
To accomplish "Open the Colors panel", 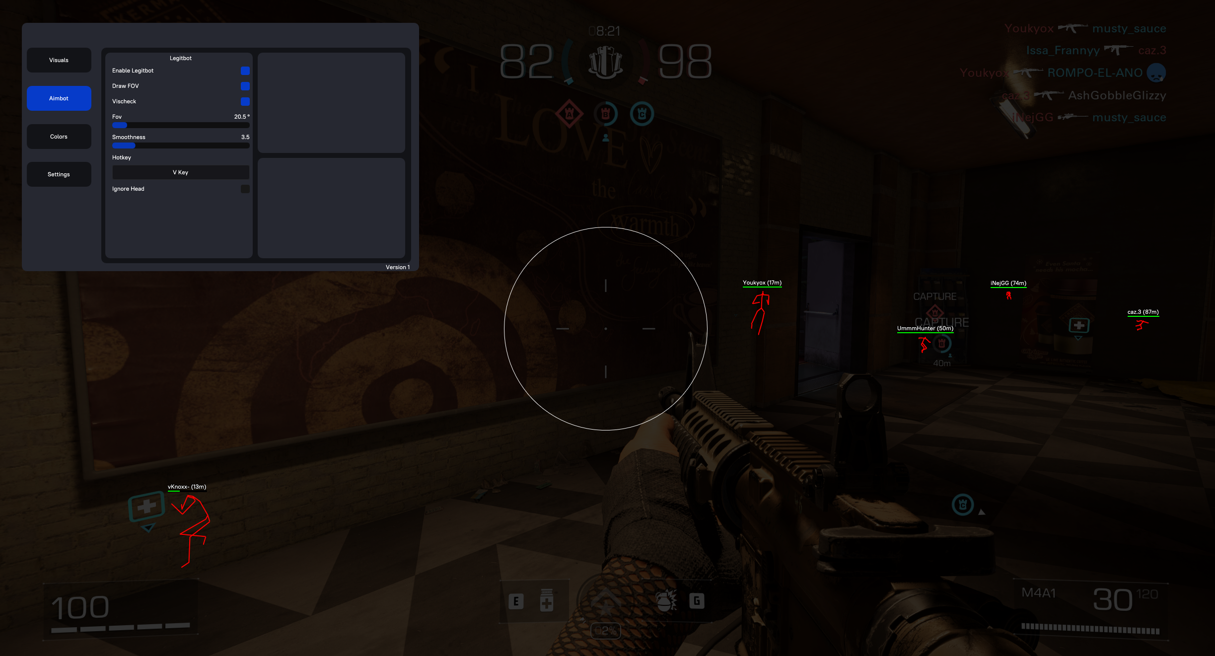I will click(x=59, y=137).
